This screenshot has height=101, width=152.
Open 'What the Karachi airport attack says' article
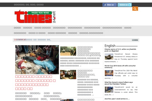click(x=119, y=83)
